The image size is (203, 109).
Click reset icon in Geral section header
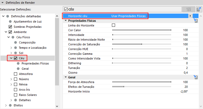point(196,77)
